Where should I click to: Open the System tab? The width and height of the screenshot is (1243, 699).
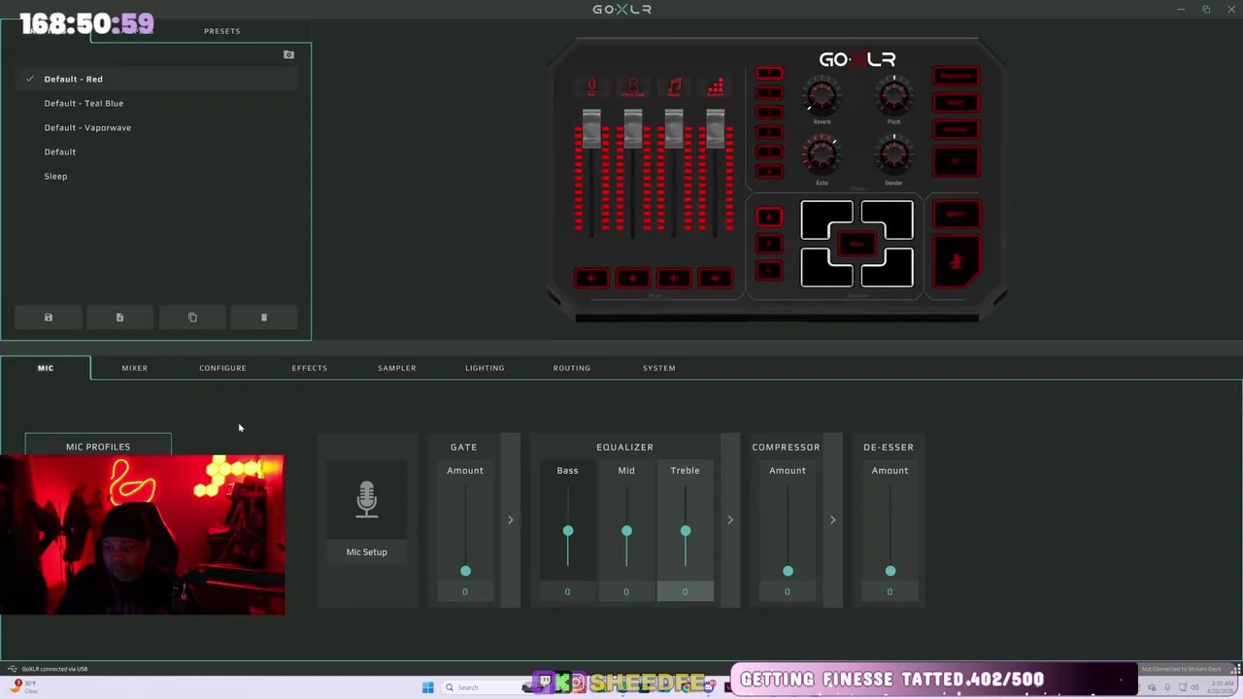pyautogui.click(x=659, y=368)
